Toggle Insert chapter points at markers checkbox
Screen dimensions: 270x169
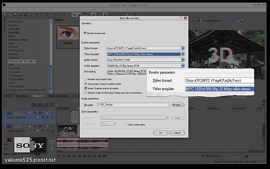[x=85, y=88]
